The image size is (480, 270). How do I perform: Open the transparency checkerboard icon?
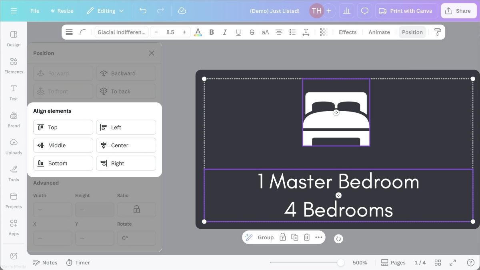click(324, 32)
